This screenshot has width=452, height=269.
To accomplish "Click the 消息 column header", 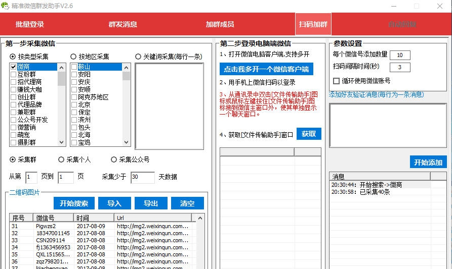I will 380,176.
